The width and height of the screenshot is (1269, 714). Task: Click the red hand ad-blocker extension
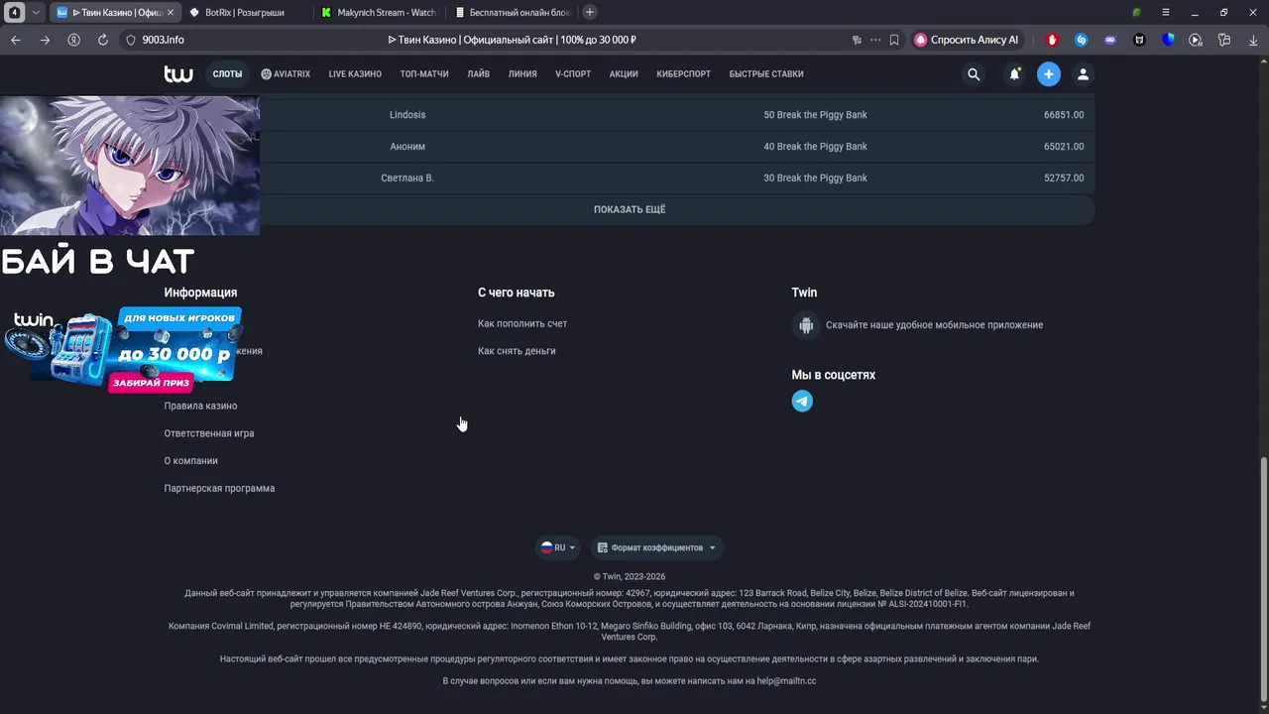tap(1053, 40)
